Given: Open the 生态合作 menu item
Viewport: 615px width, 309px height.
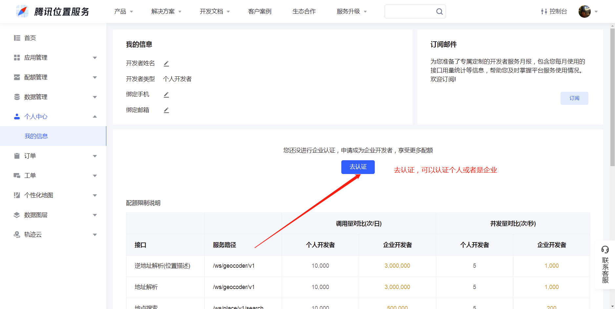Looking at the screenshot, I should [x=304, y=11].
